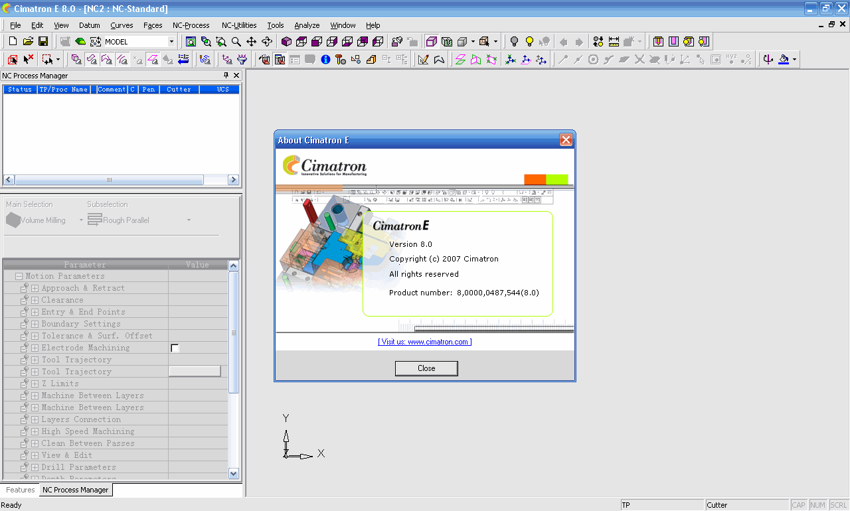Click the Open folder icon
Screen dimensions: 850x511
(x=28, y=41)
